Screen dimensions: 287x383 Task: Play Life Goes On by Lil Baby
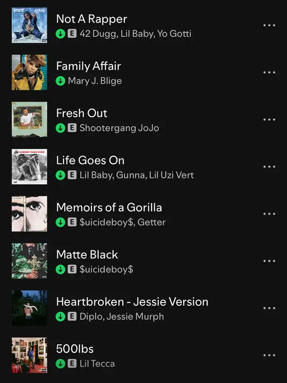90,160
